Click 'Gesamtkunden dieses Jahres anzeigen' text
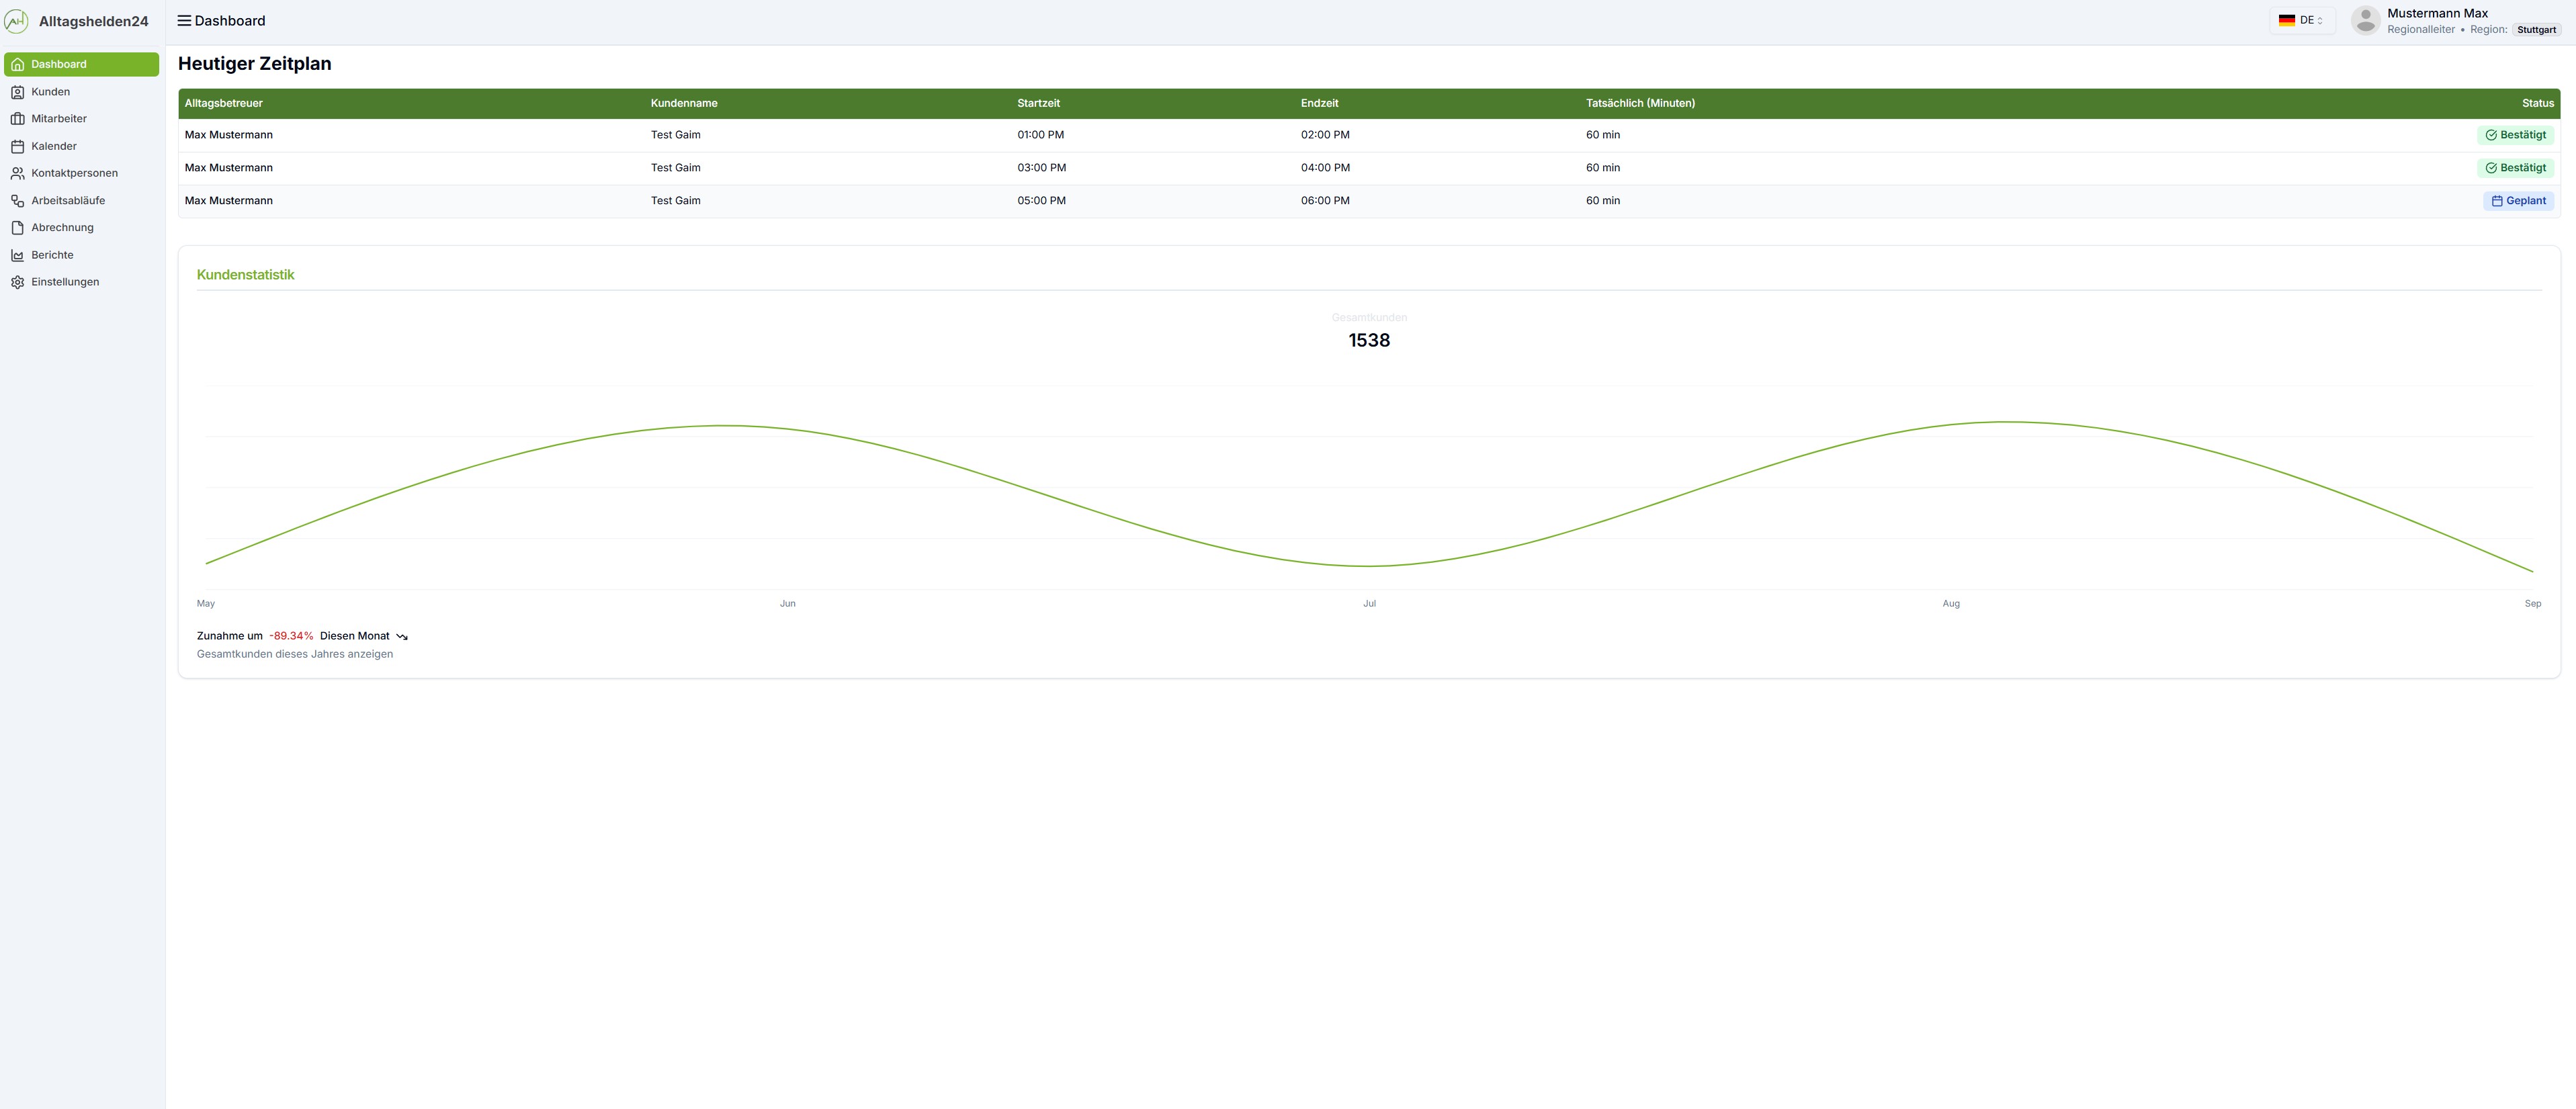The height and width of the screenshot is (1109, 2576). click(x=295, y=654)
